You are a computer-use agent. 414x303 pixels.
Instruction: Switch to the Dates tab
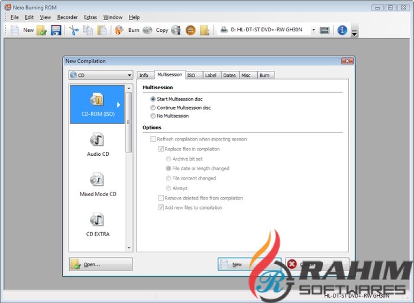point(229,76)
